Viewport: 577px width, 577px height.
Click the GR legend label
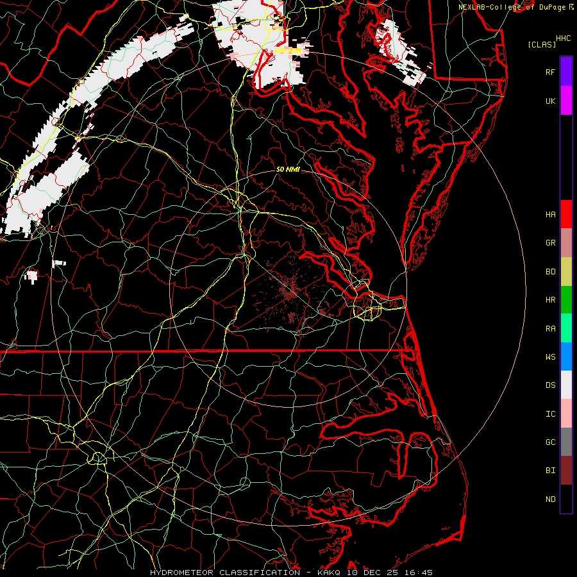click(x=551, y=243)
